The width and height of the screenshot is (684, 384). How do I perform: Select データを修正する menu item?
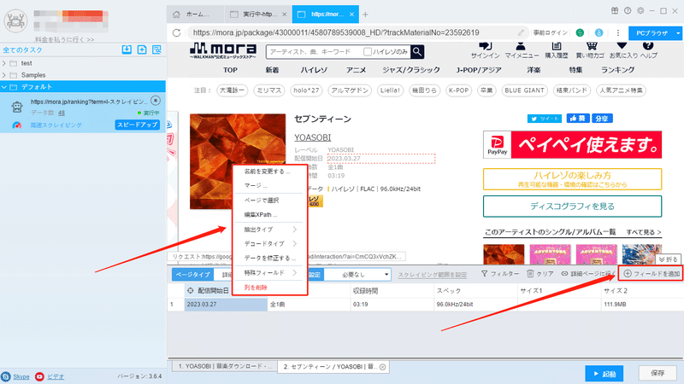(x=269, y=259)
